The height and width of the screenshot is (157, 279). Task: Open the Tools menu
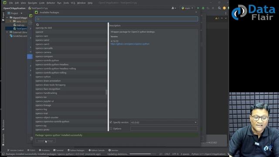[x=66, y=3]
